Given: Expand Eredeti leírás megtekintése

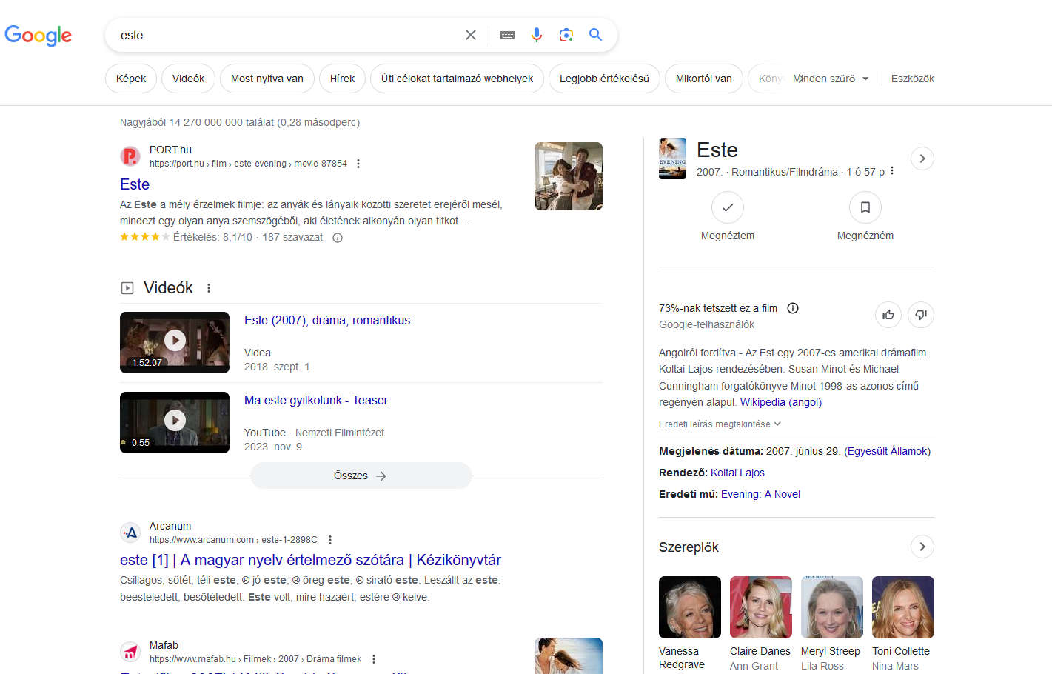Looking at the screenshot, I should (720, 424).
